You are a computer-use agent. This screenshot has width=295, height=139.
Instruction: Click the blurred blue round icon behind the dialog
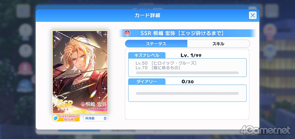[25, 85]
